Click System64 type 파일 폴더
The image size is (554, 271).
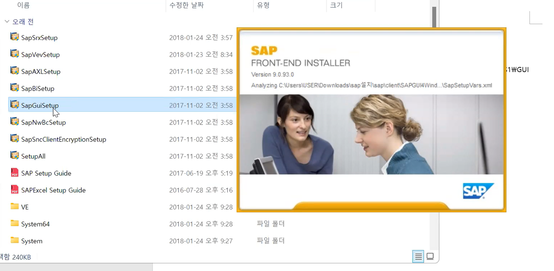tap(271, 224)
